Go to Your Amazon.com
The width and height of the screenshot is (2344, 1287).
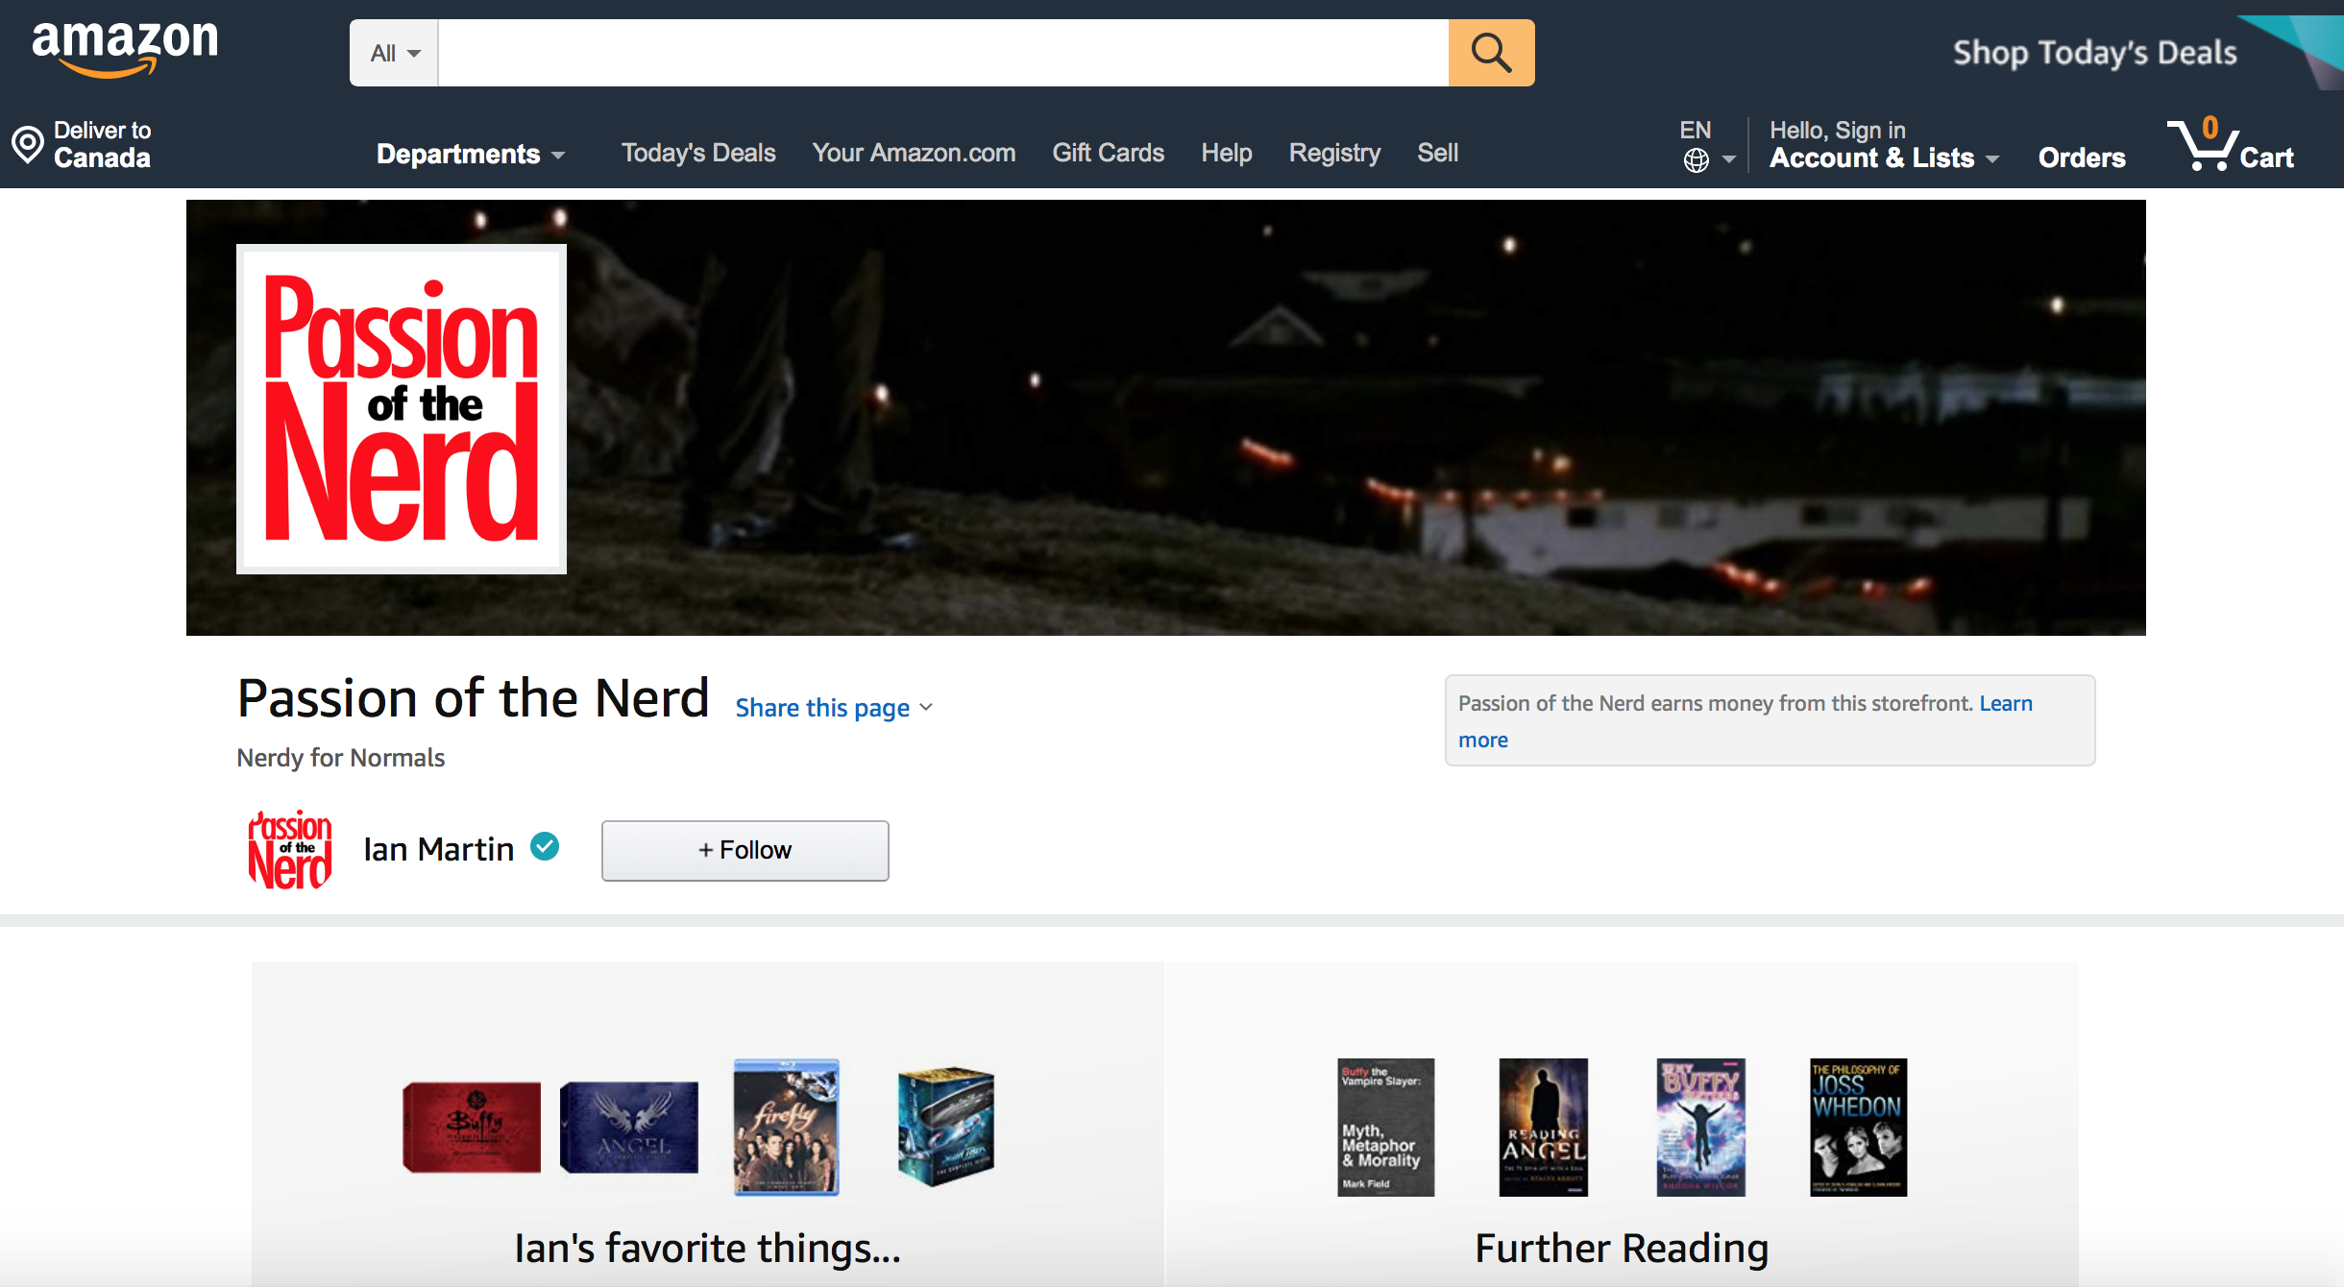[914, 153]
